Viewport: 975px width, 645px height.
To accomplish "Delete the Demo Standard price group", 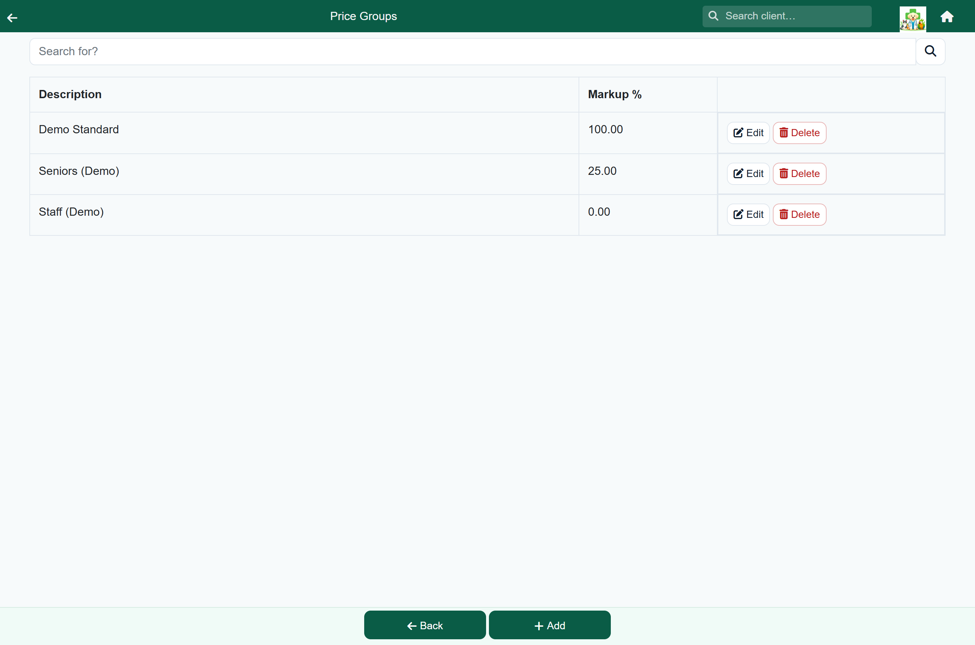I will click(799, 133).
